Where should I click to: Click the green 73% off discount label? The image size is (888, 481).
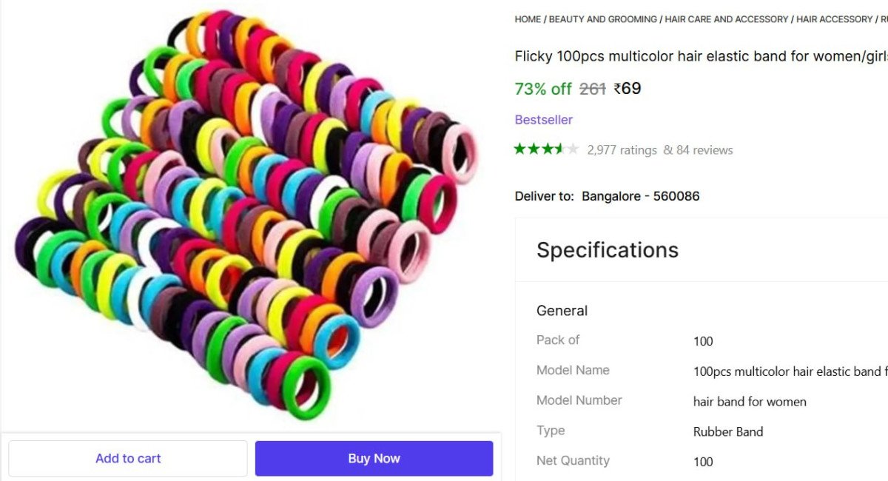coord(542,89)
